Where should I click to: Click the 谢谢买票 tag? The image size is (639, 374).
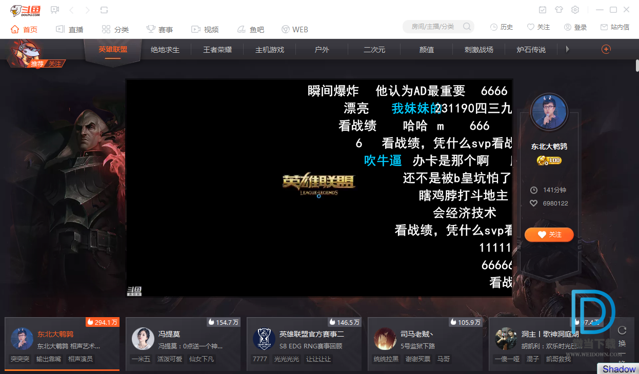pos(418,359)
